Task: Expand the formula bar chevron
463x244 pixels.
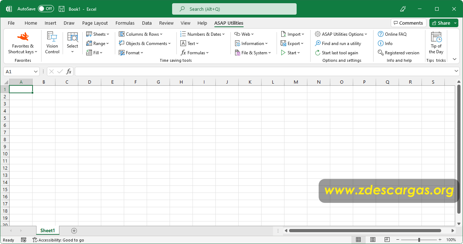Action: point(456,71)
